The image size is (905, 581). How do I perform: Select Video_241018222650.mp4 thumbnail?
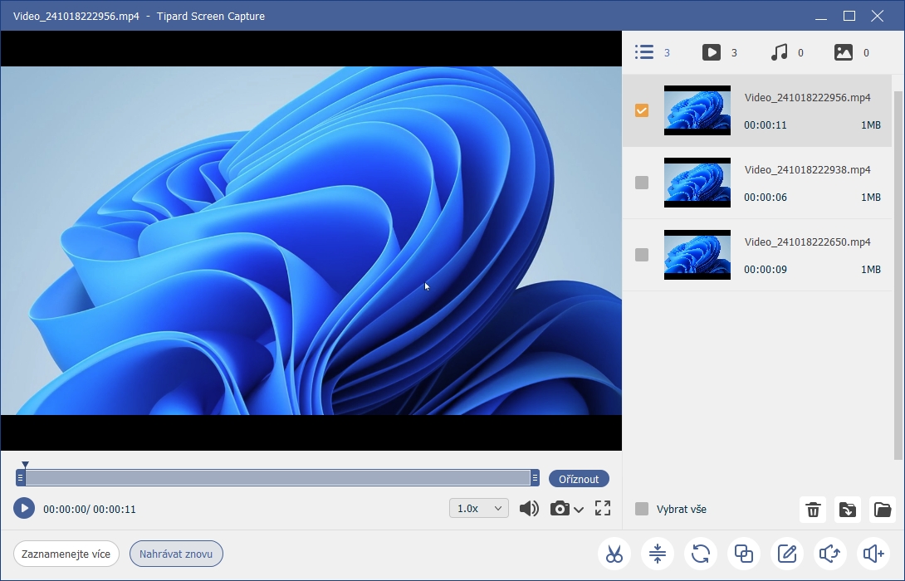[697, 255]
